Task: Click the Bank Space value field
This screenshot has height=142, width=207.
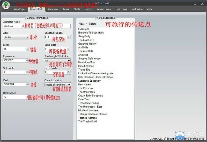Action: pyautogui.click(x=14, y=97)
